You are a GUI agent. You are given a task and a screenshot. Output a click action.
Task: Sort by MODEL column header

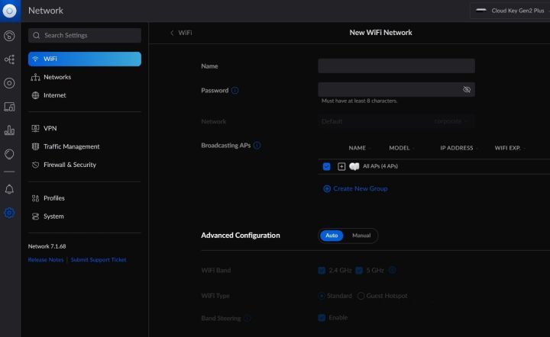coord(400,148)
